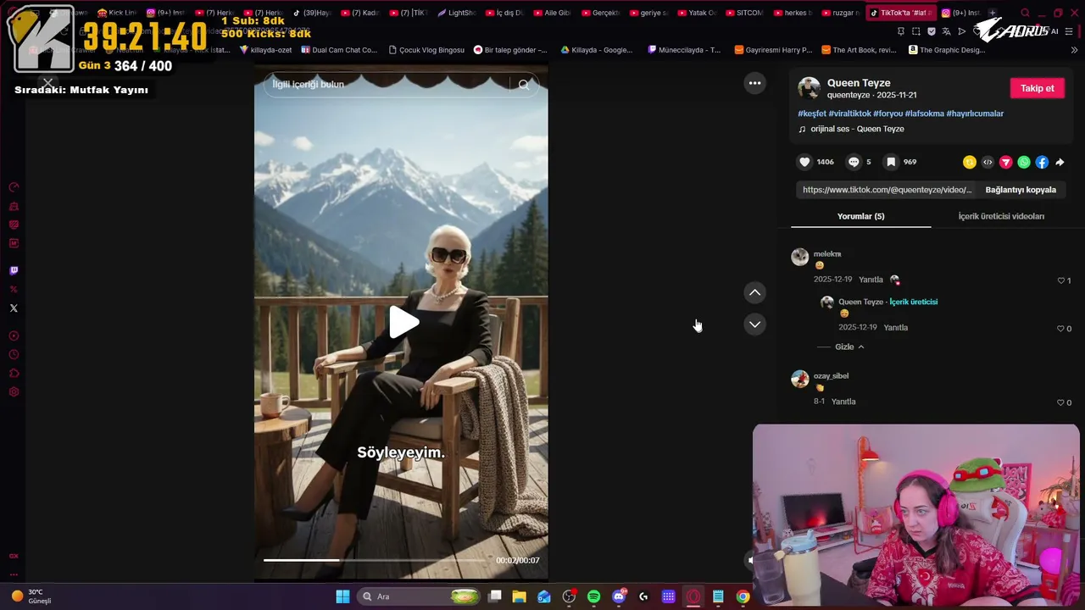The image size is (1085, 610).
Task: Switch to the 'TikTok'ta' browser tab
Action: [901, 13]
